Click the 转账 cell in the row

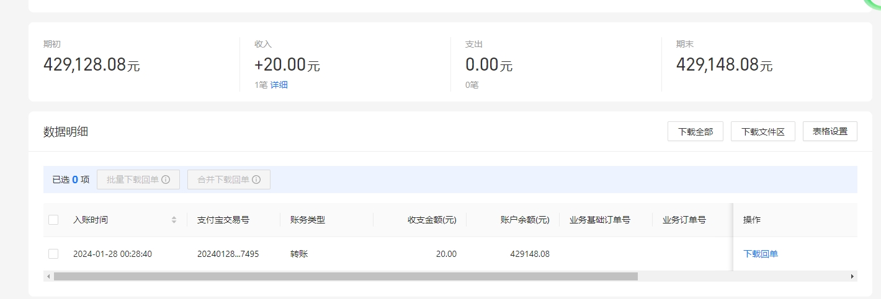[x=299, y=254]
